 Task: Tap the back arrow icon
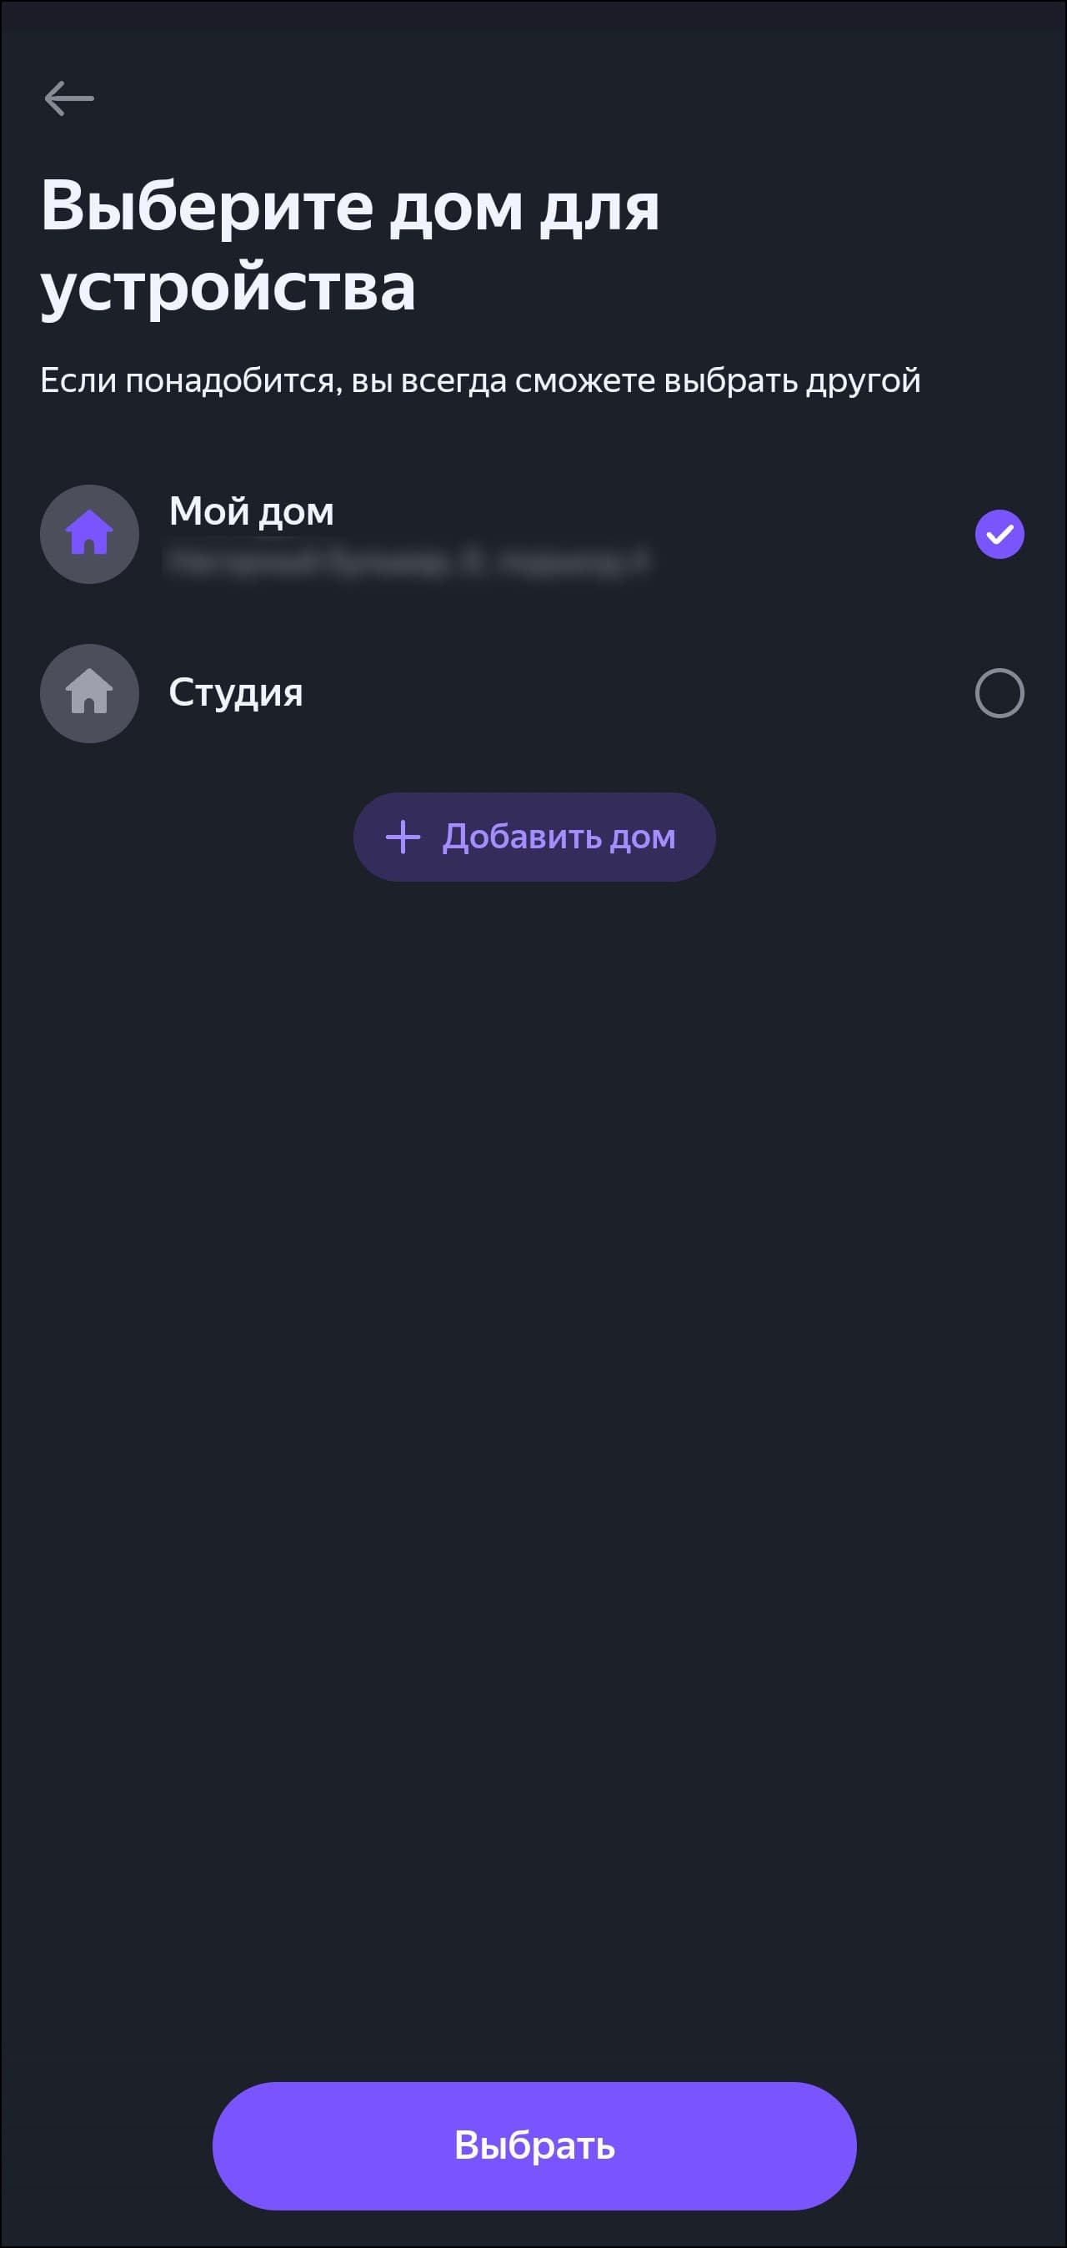(x=69, y=98)
